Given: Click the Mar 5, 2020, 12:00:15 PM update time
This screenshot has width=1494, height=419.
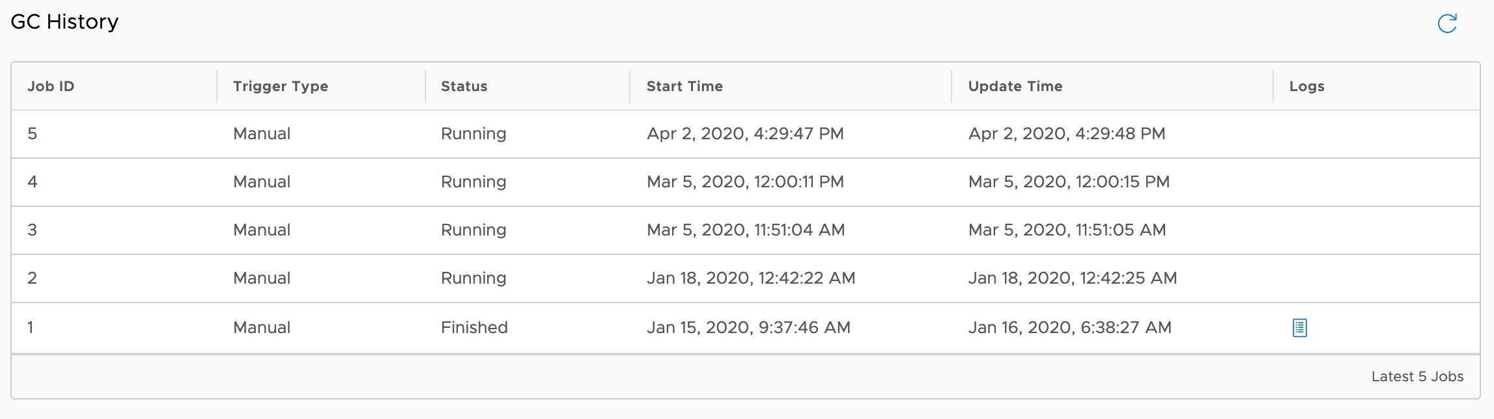Looking at the screenshot, I should (x=1069, y=182).
